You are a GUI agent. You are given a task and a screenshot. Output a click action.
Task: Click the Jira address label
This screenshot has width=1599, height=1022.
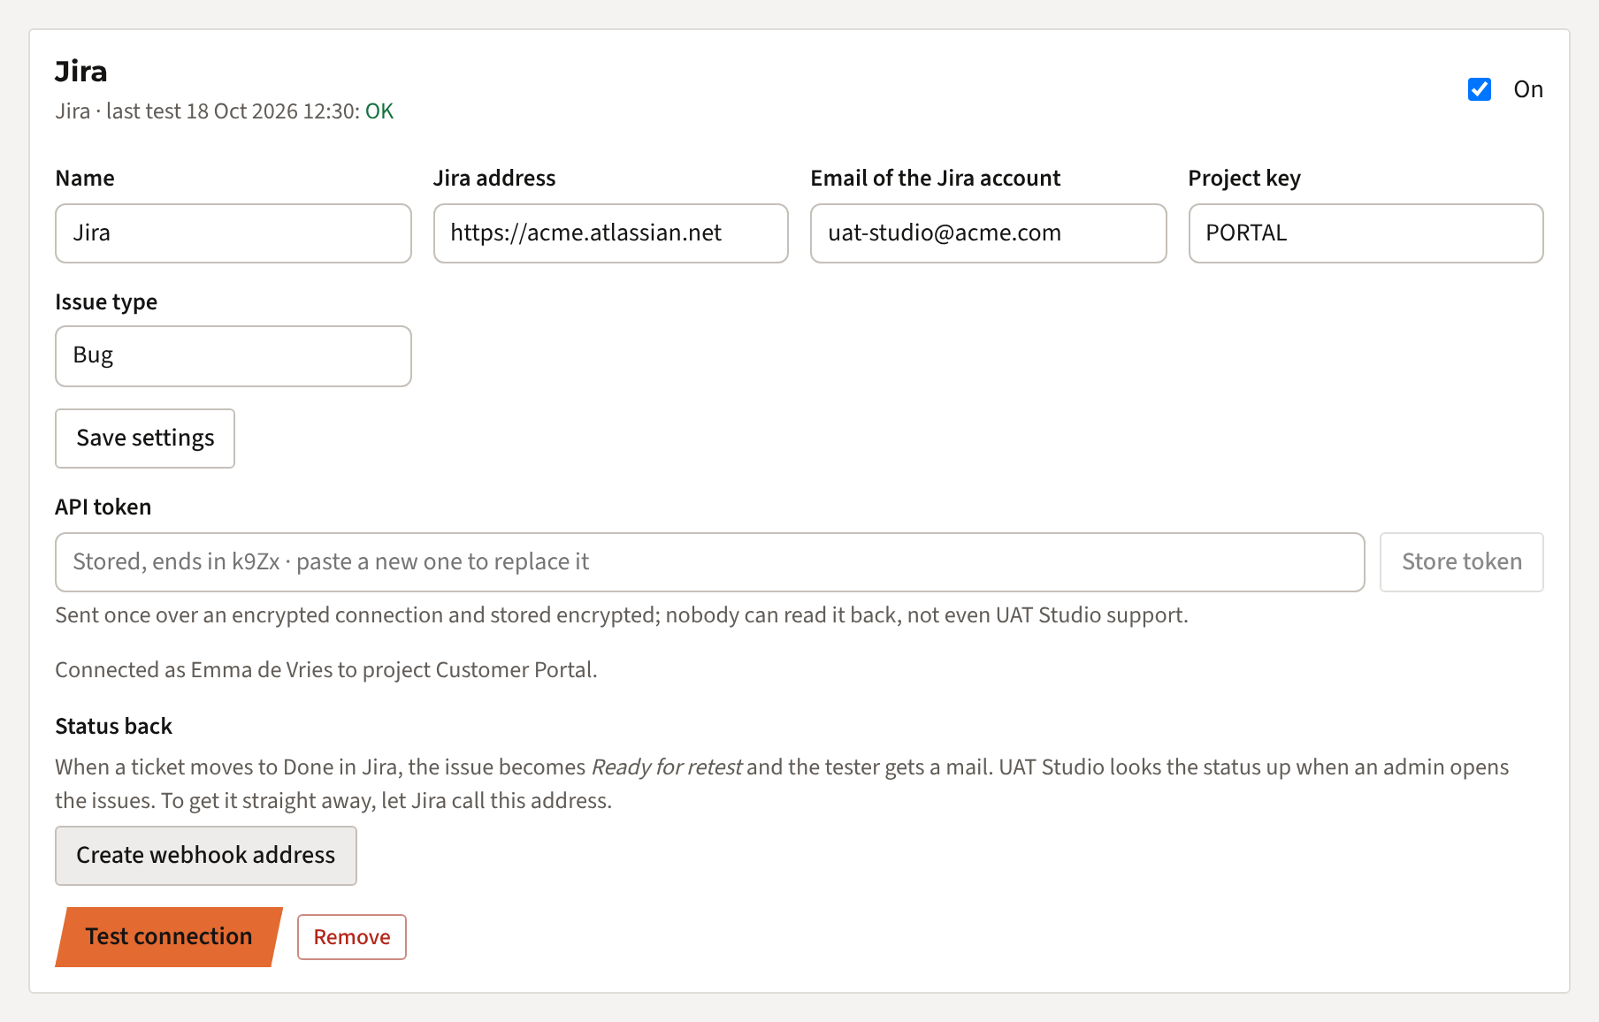[x=494, y=179]
